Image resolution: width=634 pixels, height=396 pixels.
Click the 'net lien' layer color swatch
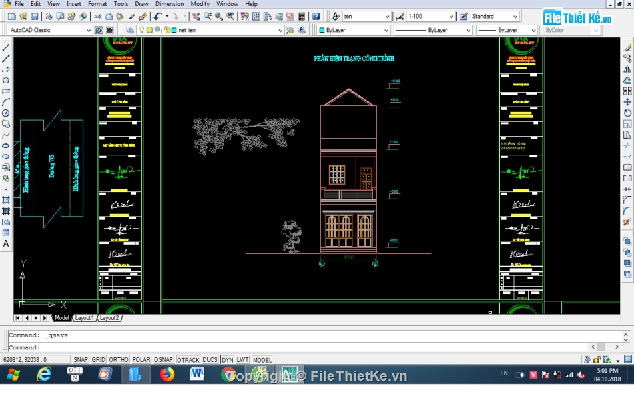coord(174,30)
